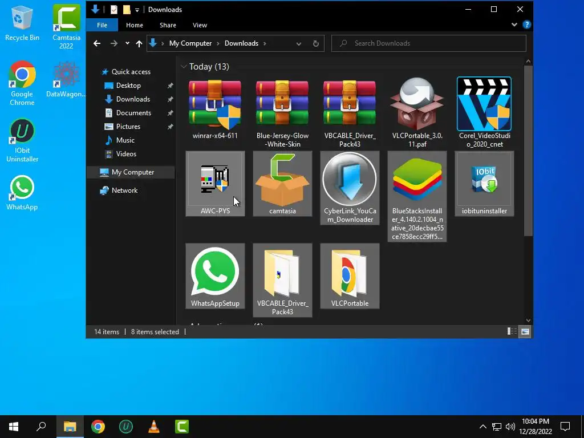Click the file list vertical scrollbar

(528, 151)
